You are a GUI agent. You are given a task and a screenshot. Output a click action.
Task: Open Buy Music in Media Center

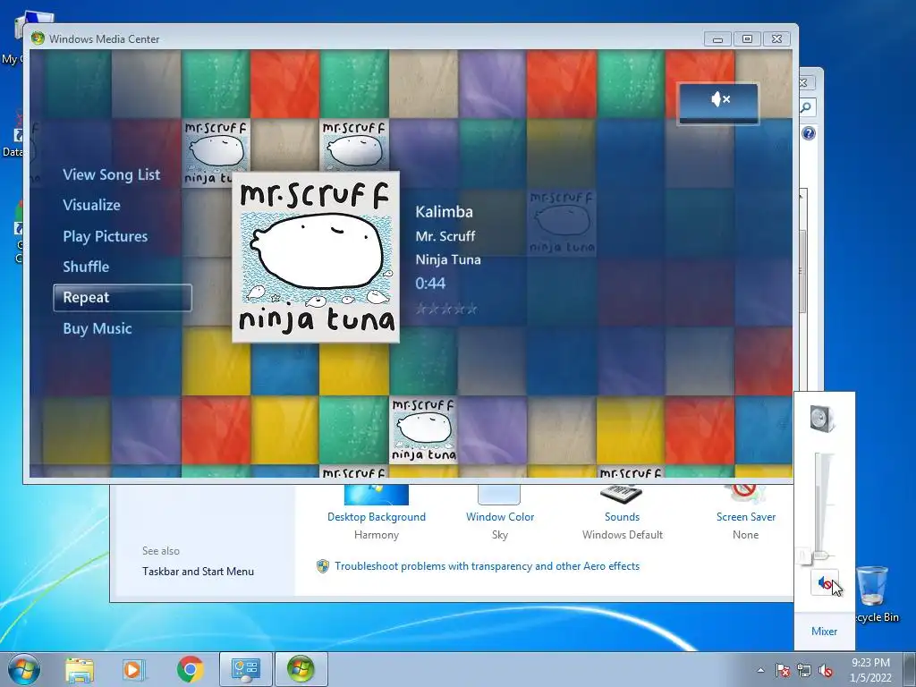point(97,328)
